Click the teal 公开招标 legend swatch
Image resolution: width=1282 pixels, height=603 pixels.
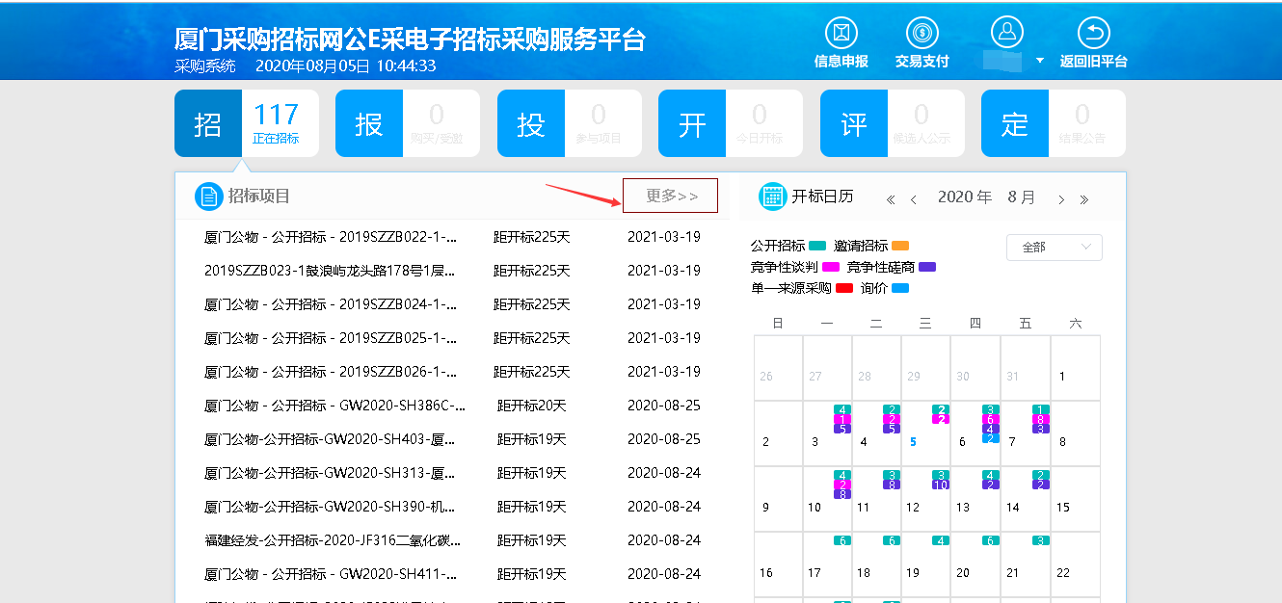click(818, 246)
